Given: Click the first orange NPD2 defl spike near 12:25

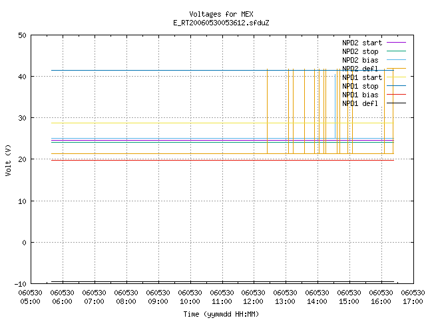Looking at the screenshot, I should coord(267,111).
